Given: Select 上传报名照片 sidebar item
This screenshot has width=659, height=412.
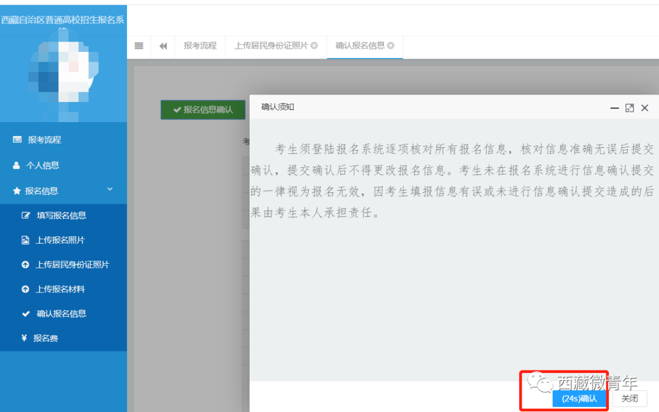Looking at the screenshot, I should [x=60, y=240].
